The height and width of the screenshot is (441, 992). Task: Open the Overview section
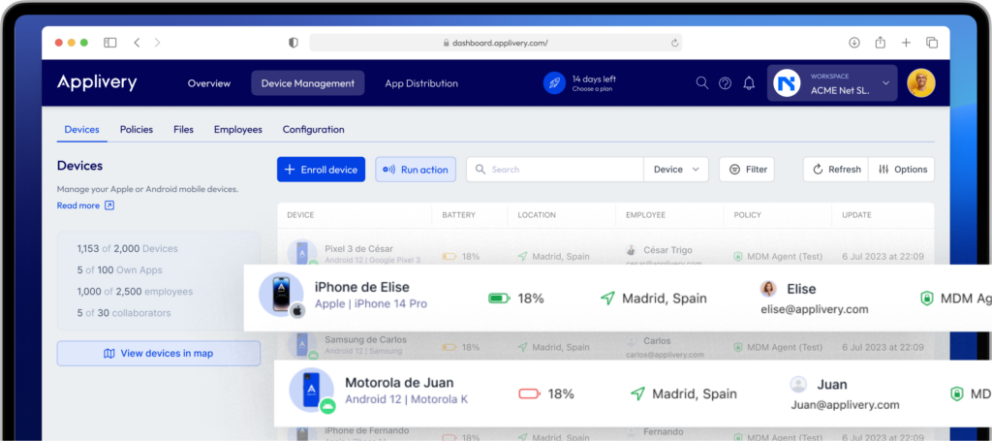(x=209, y=83)
